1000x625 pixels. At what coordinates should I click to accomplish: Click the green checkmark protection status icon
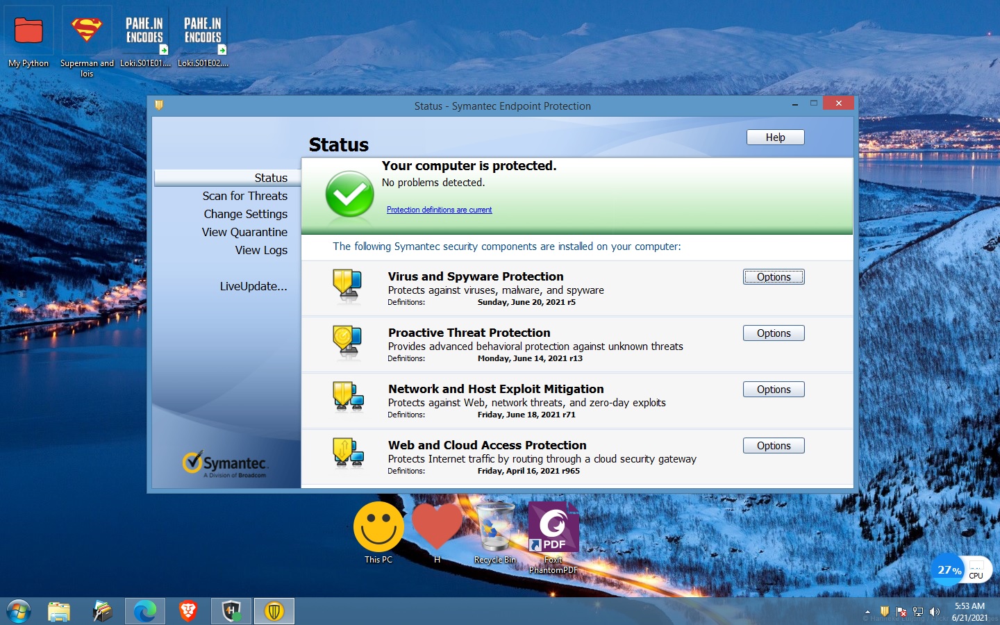click(349, 194)
